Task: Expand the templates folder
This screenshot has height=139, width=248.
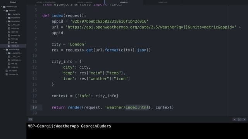Action: point(7,21)
